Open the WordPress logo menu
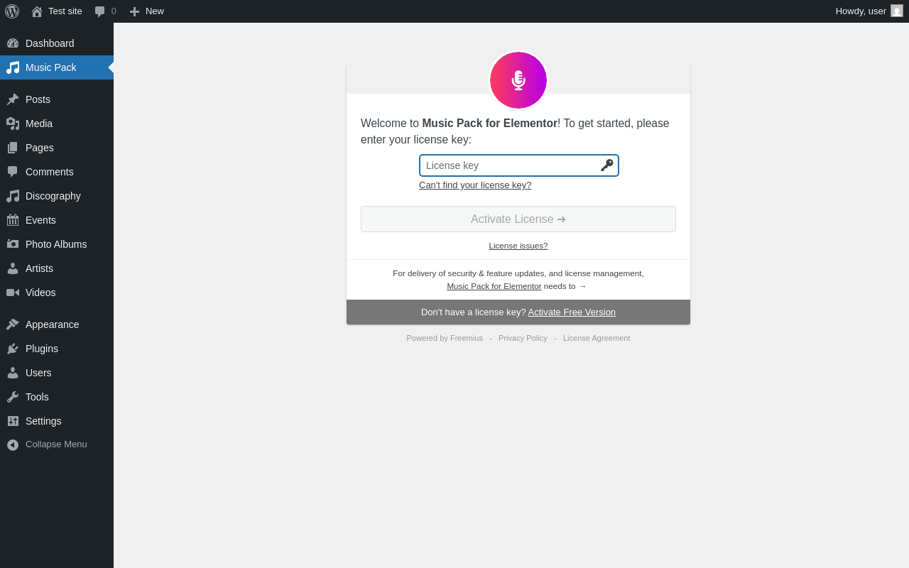The height and width of the screenshot is (568, 909). pyautogui.click(x=12, y=11)
